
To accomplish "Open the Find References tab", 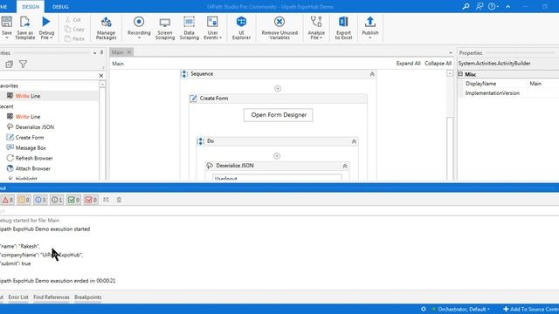I will [52, 297].
